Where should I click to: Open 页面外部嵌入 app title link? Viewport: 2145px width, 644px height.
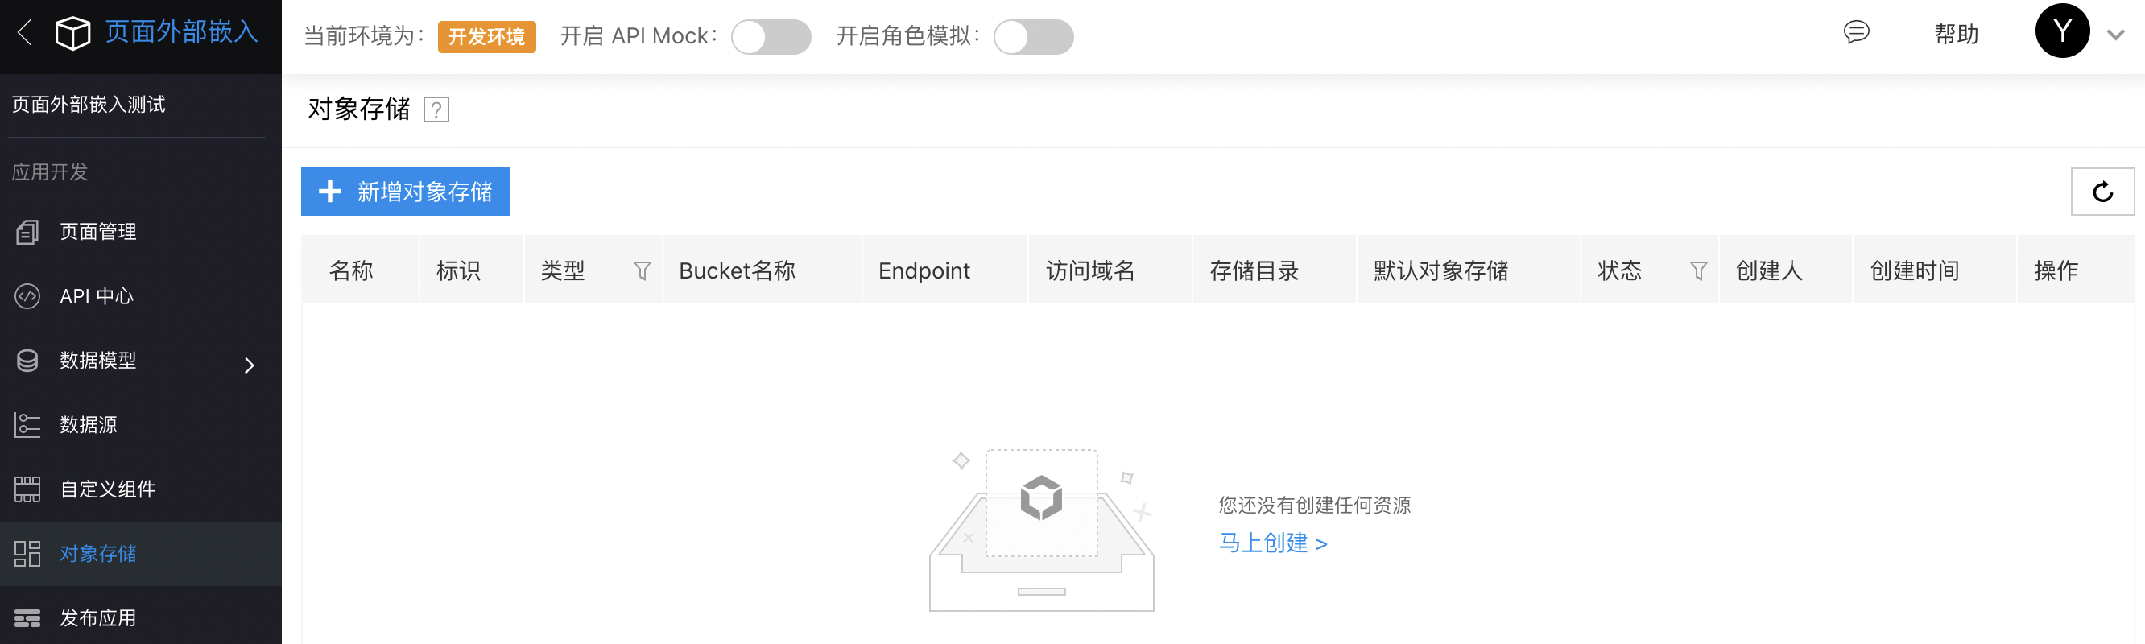pyautogui.click(x=181, y=31)
